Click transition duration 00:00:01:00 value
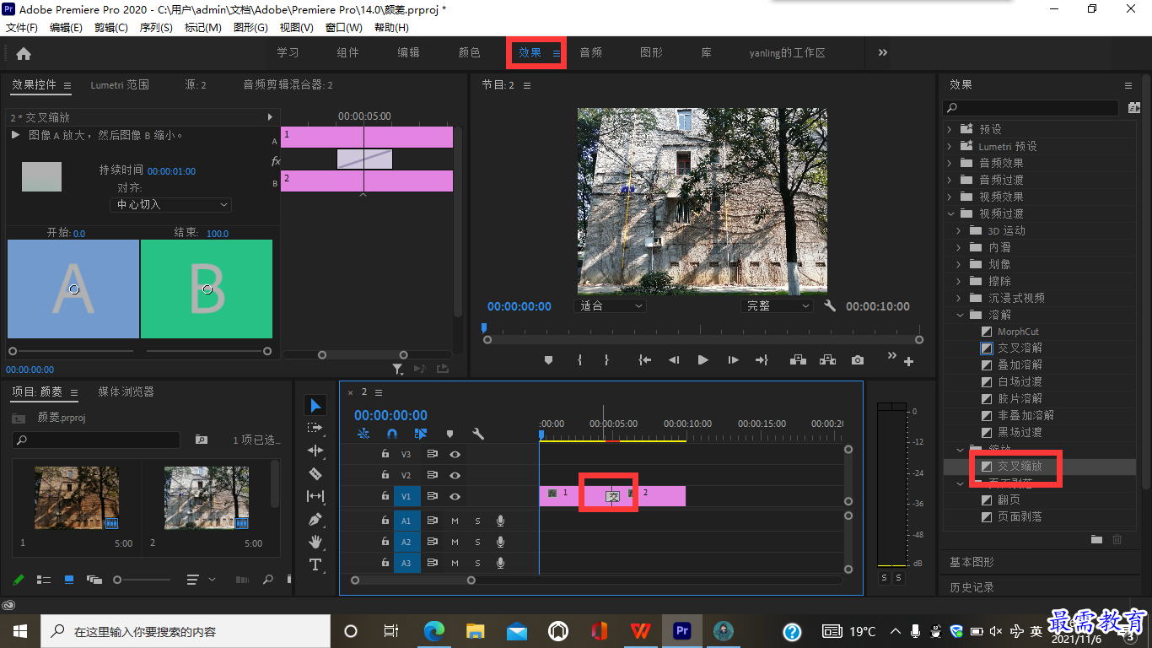The image size is (1152, 648). [x=171, y=171]
